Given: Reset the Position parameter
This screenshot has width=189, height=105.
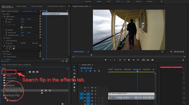Looking at the screenshot, I should [x=40, y=19].
